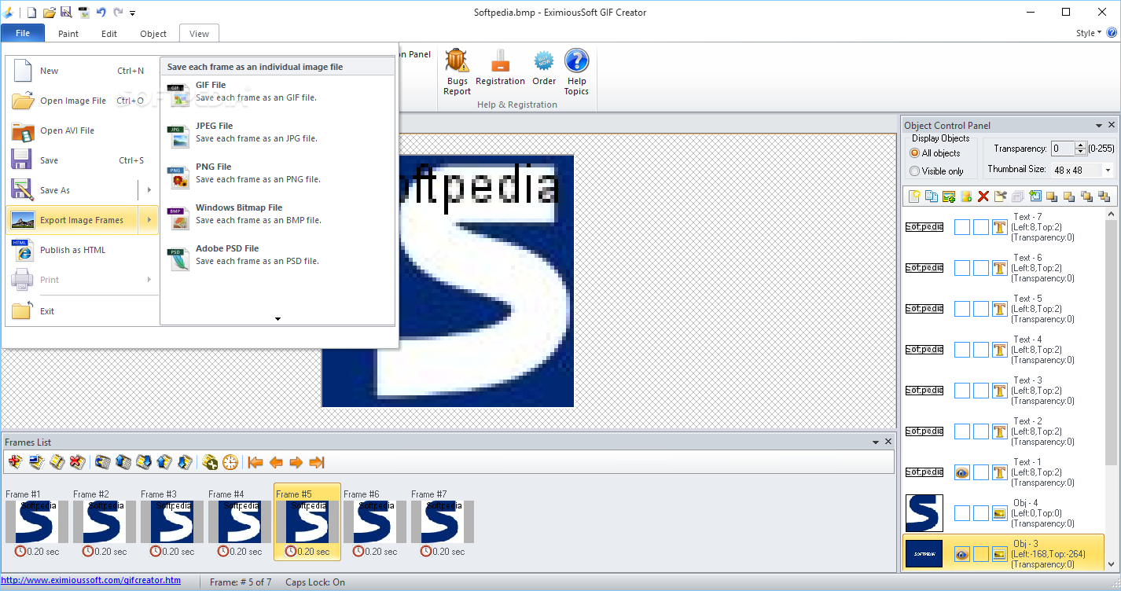Screen dimensions: 1121x591
Task: Expand more export formats with down arrow
Action: [x=277, y=319]
